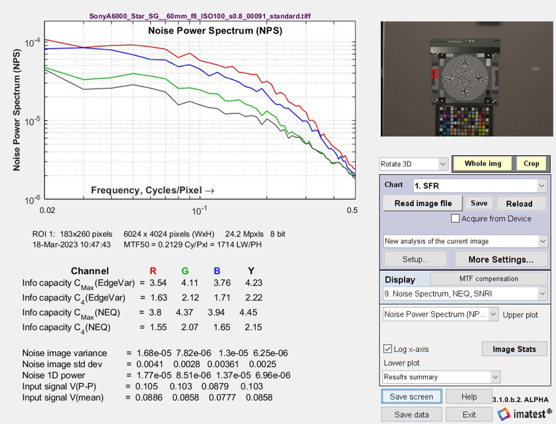
Task: Click the value 4.45 in the table
Action: [248, 312]
